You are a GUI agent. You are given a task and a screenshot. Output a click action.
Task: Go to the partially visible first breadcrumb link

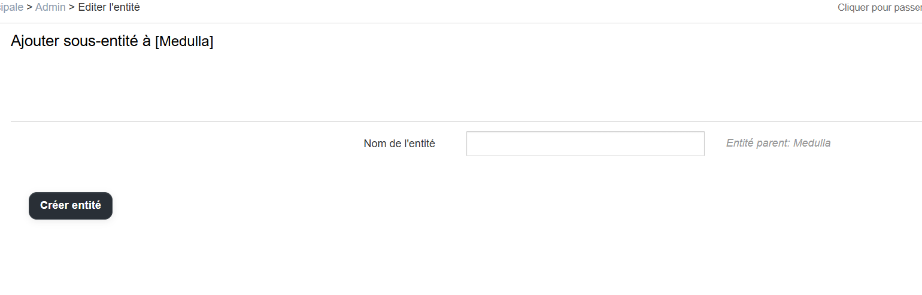tap(11, 7)
